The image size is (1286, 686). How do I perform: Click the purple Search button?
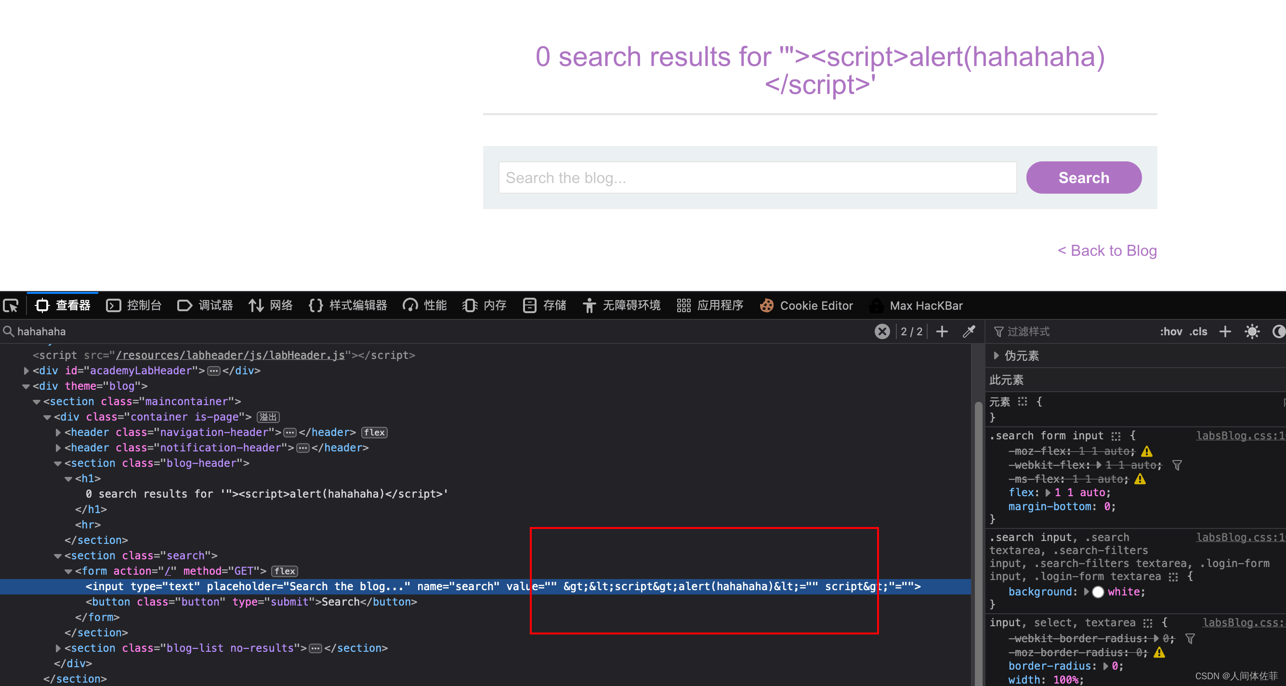[1083, 178]
